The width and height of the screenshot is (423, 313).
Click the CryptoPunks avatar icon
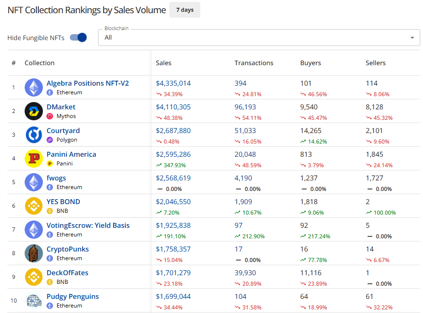pos(33,253)
